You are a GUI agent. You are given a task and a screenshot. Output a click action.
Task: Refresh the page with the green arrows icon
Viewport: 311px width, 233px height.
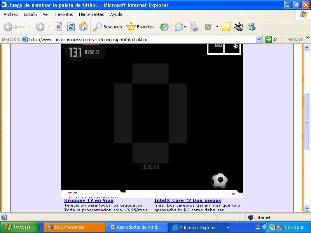pos(71,27)
